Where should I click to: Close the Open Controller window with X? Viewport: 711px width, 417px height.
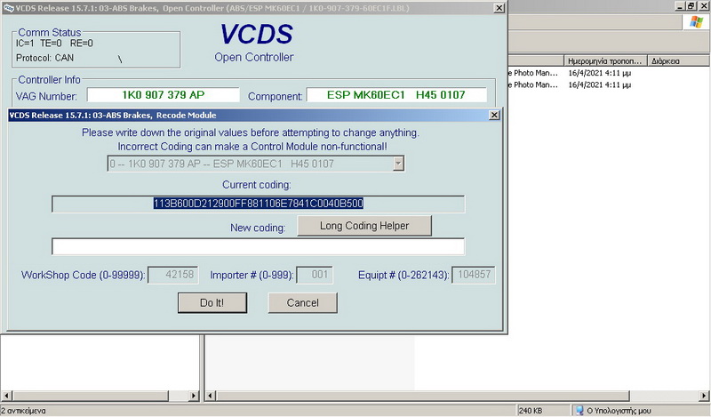499,8
